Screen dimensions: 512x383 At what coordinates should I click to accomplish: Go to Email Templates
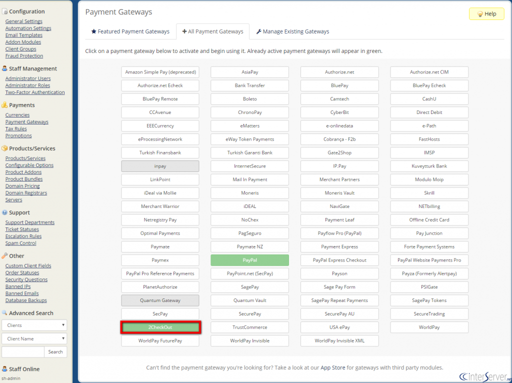click(24, 35)
